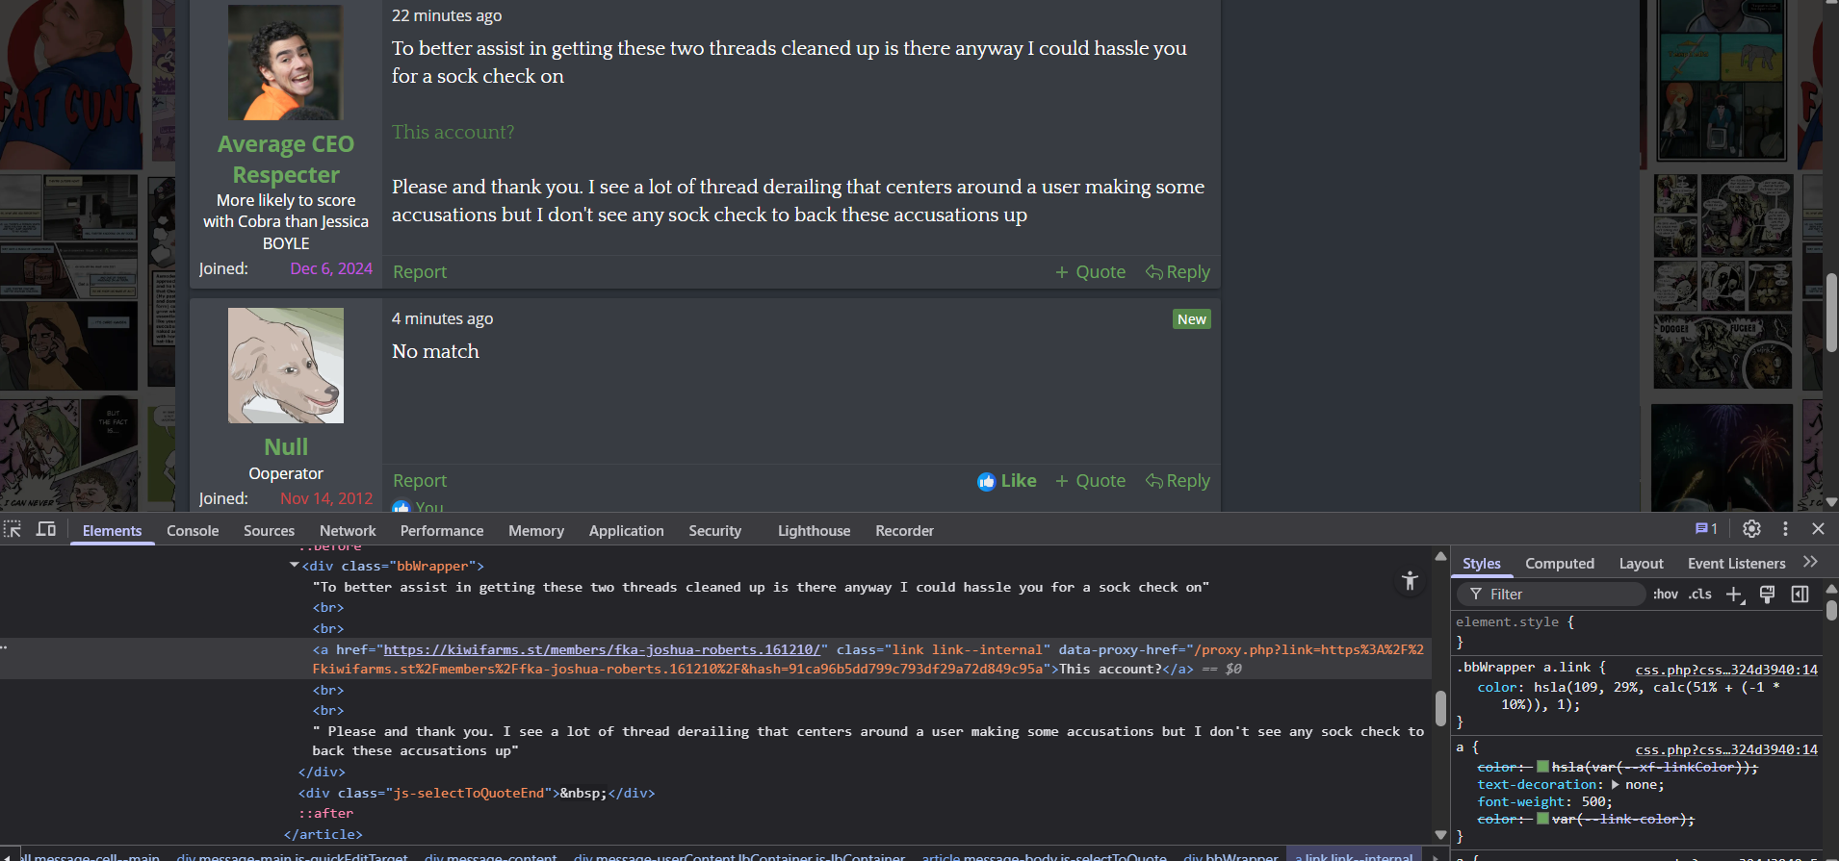
Task: Toggle rendering emulations paintbrush icon
Action: point(1767,595)
